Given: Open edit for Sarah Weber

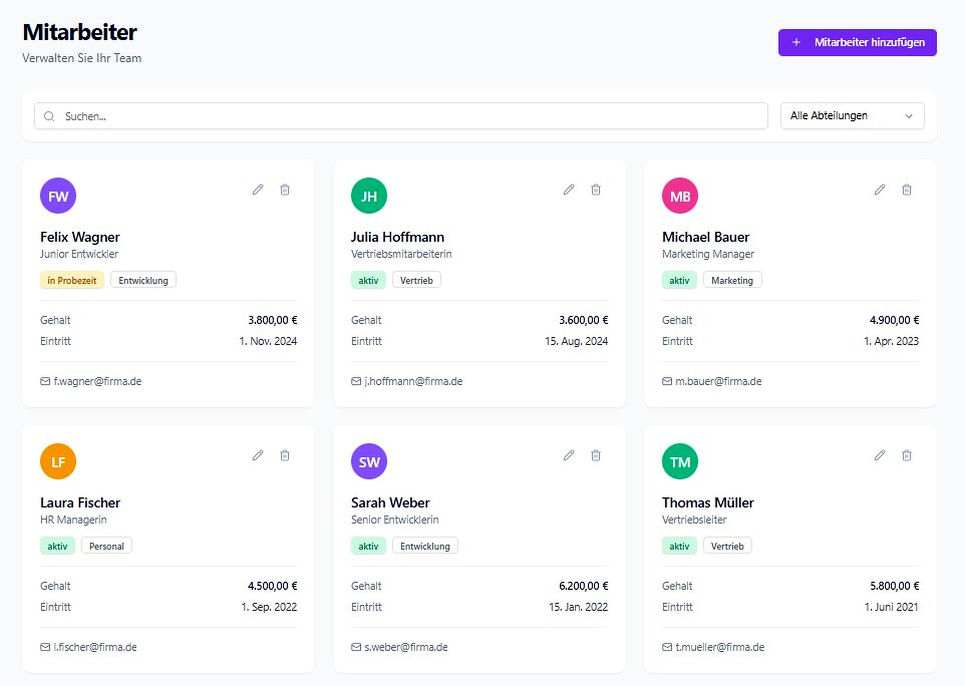Looking at the screenshot, I should [x=568, y=455].
